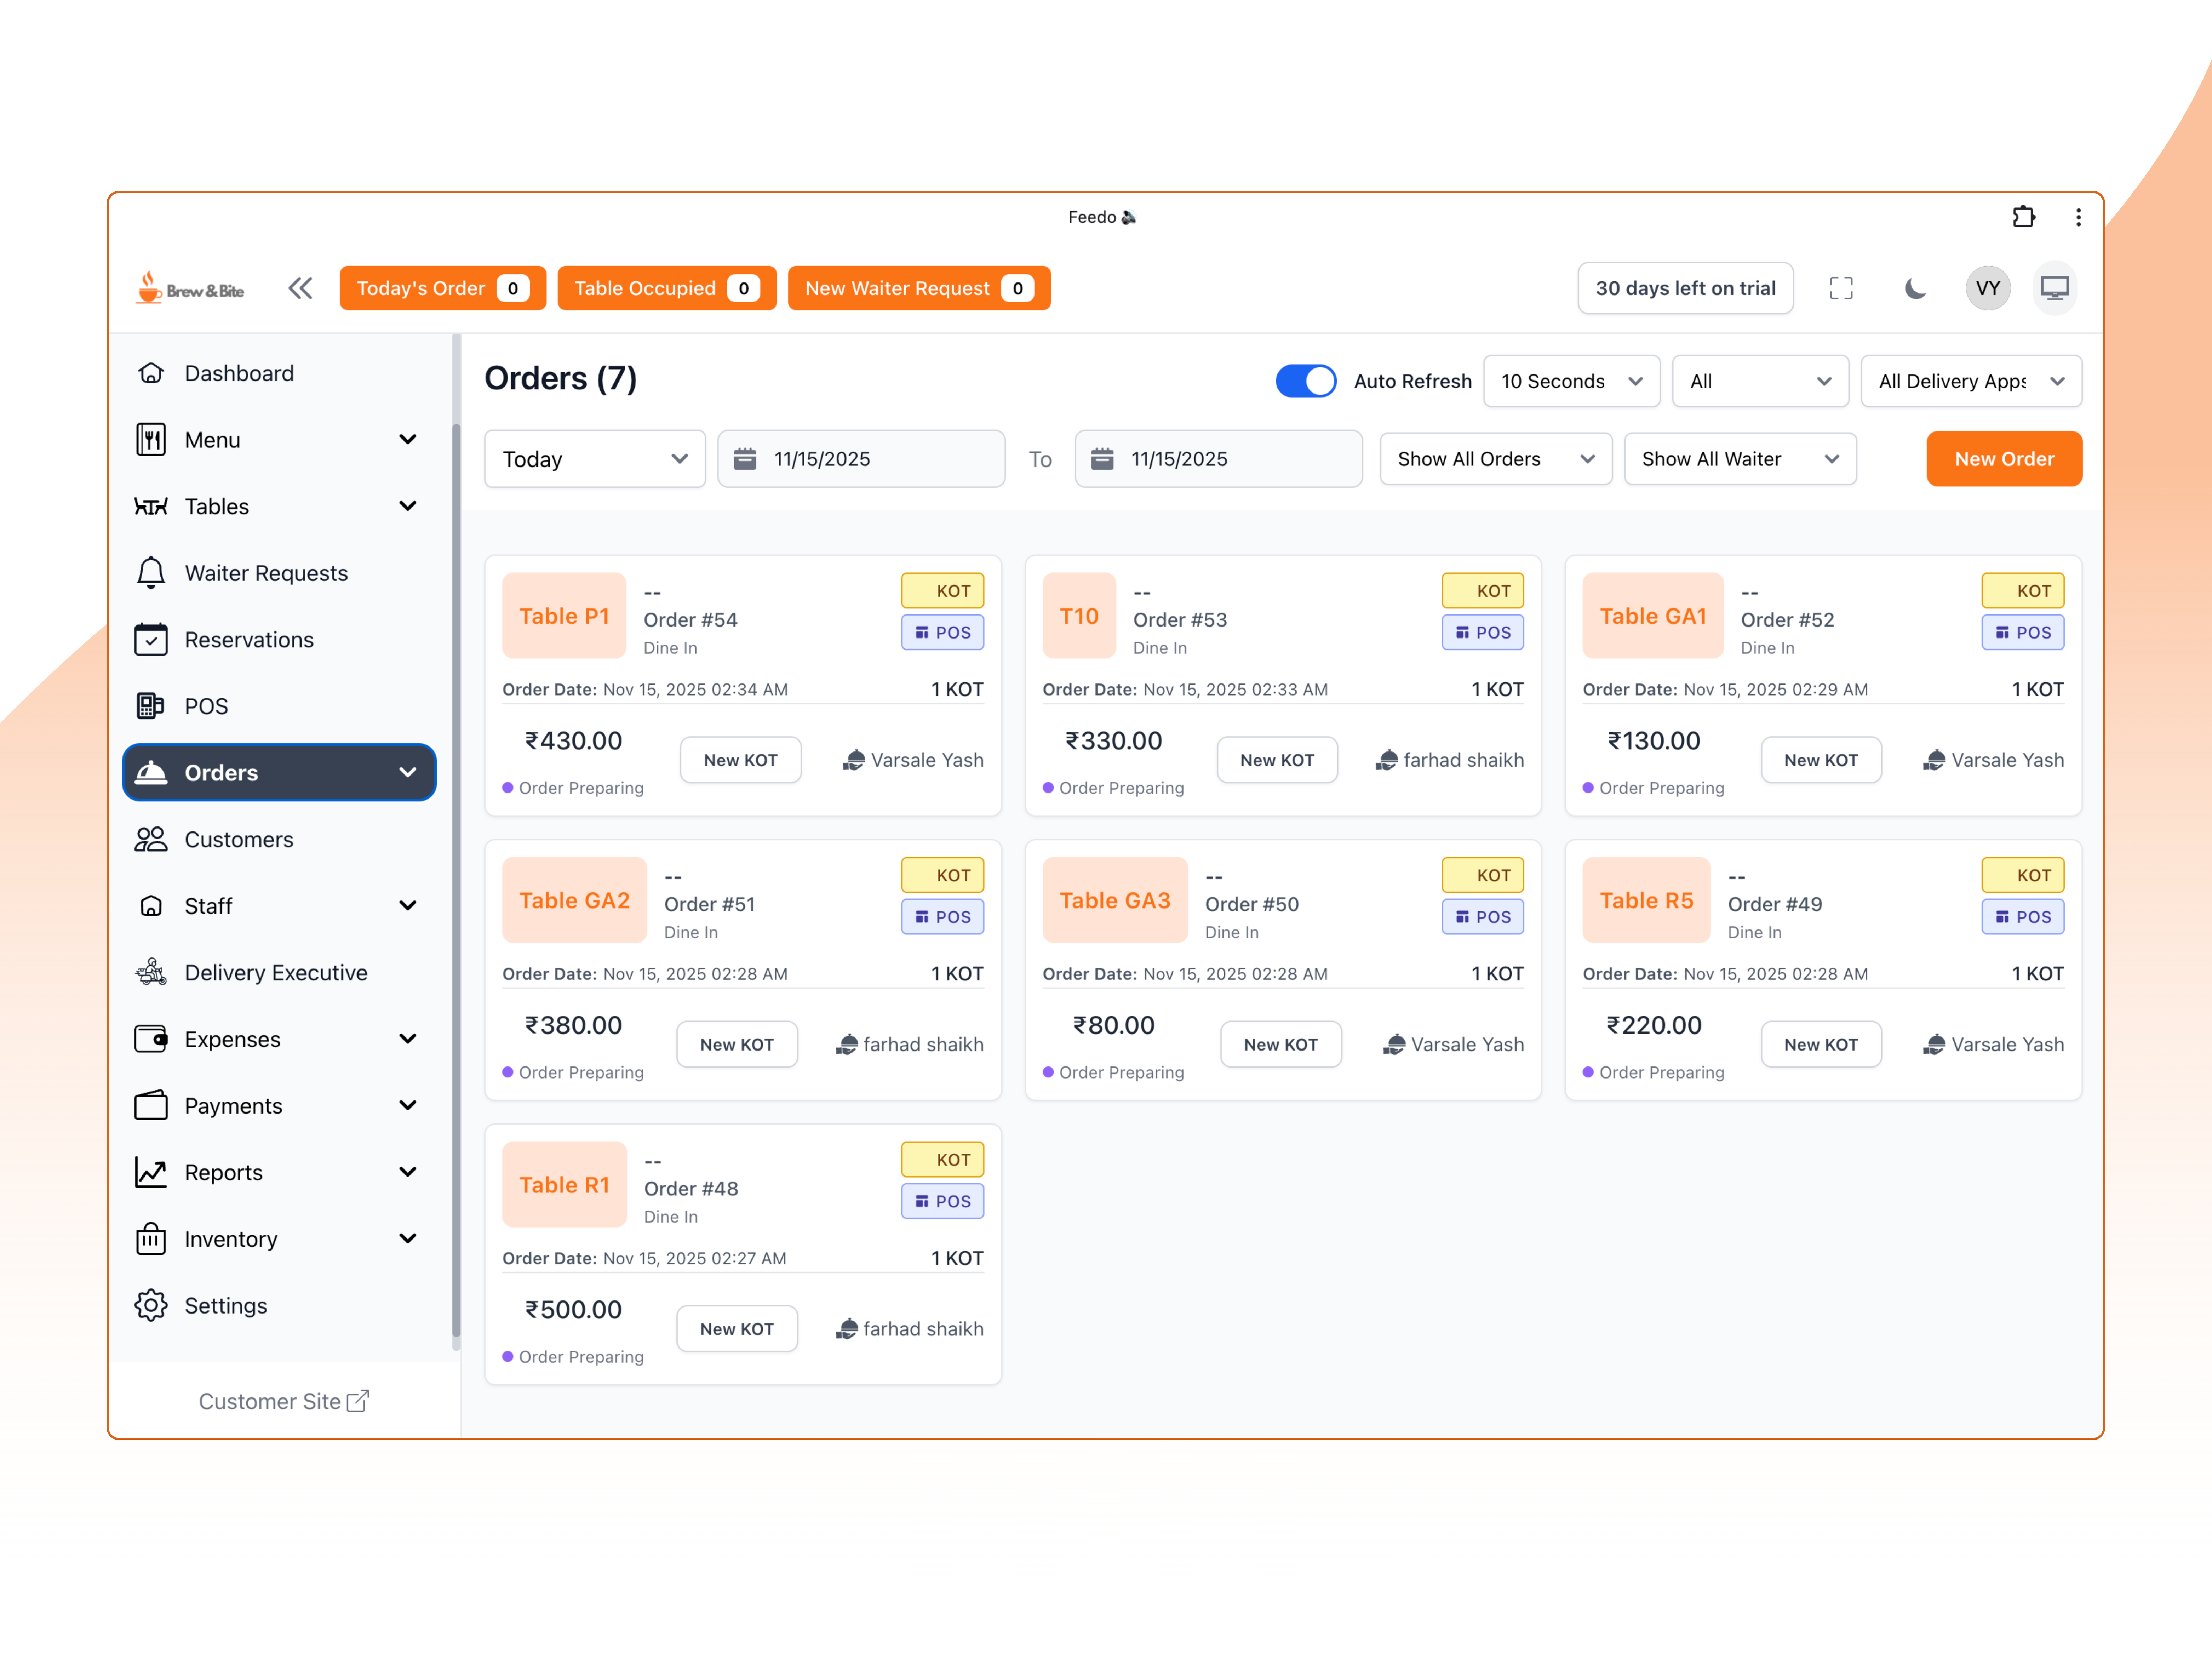This screenshot has height=1659, width=2212.
Task: Open the Customer Site link
Action: (283, 1401)
